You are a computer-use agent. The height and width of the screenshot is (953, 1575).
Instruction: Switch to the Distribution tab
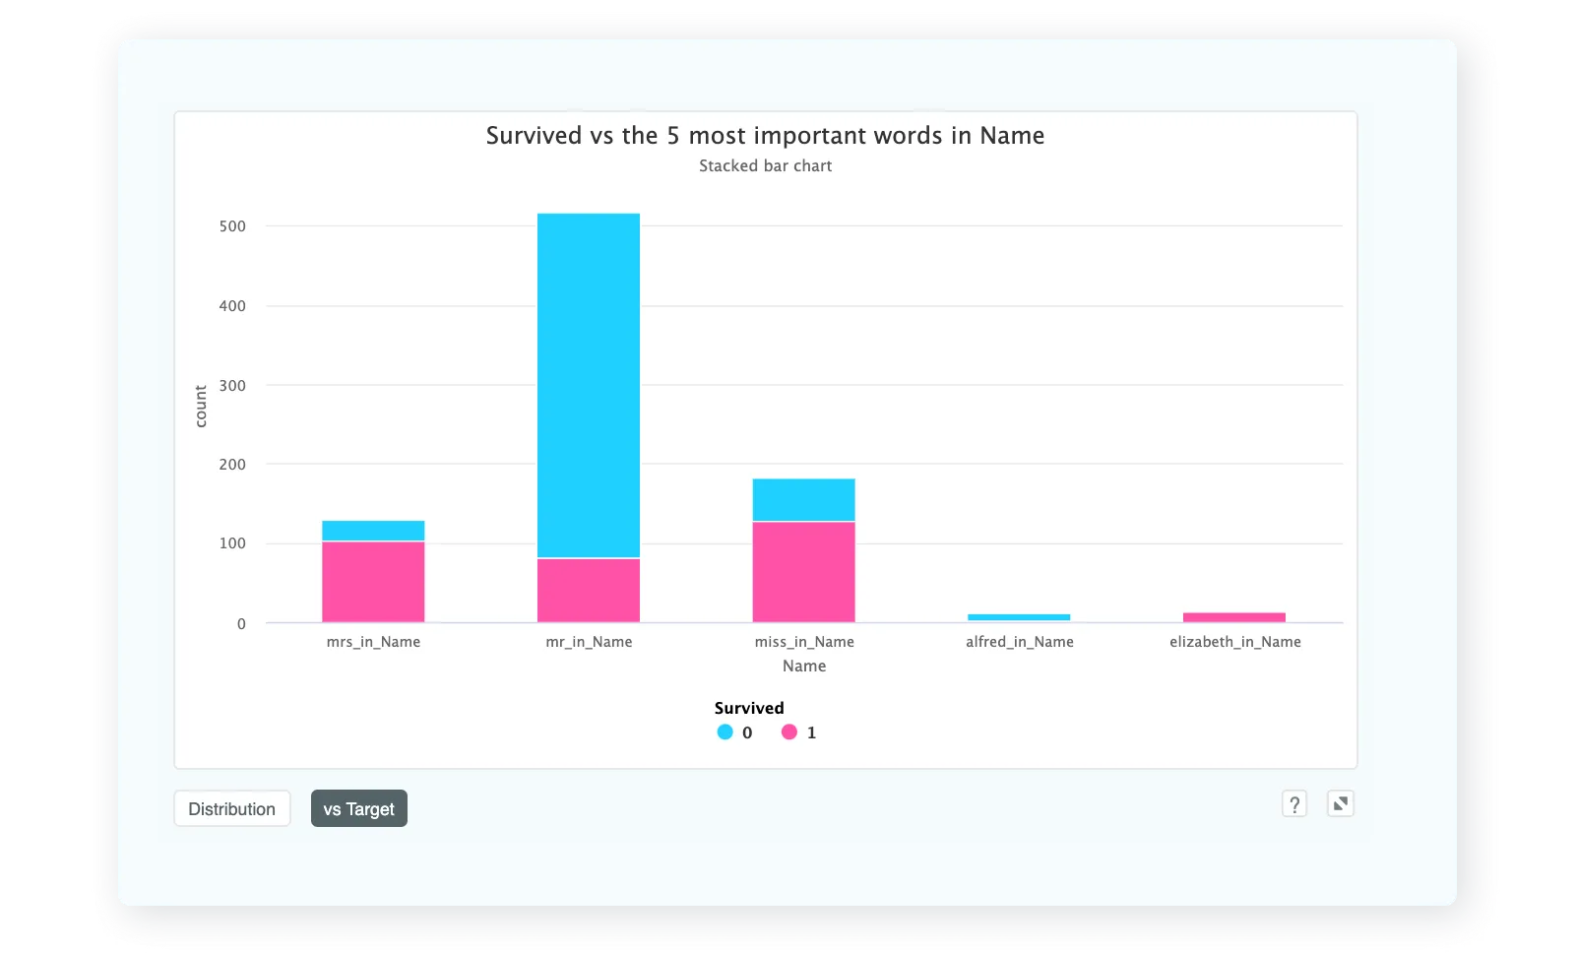pyautogui.click(x=231, y=808)
